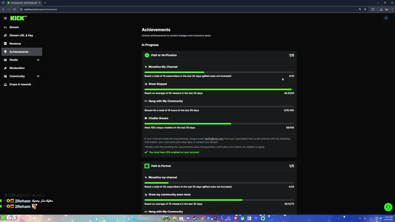
Task: Click the Community people icon
Action: coord(5,76)
